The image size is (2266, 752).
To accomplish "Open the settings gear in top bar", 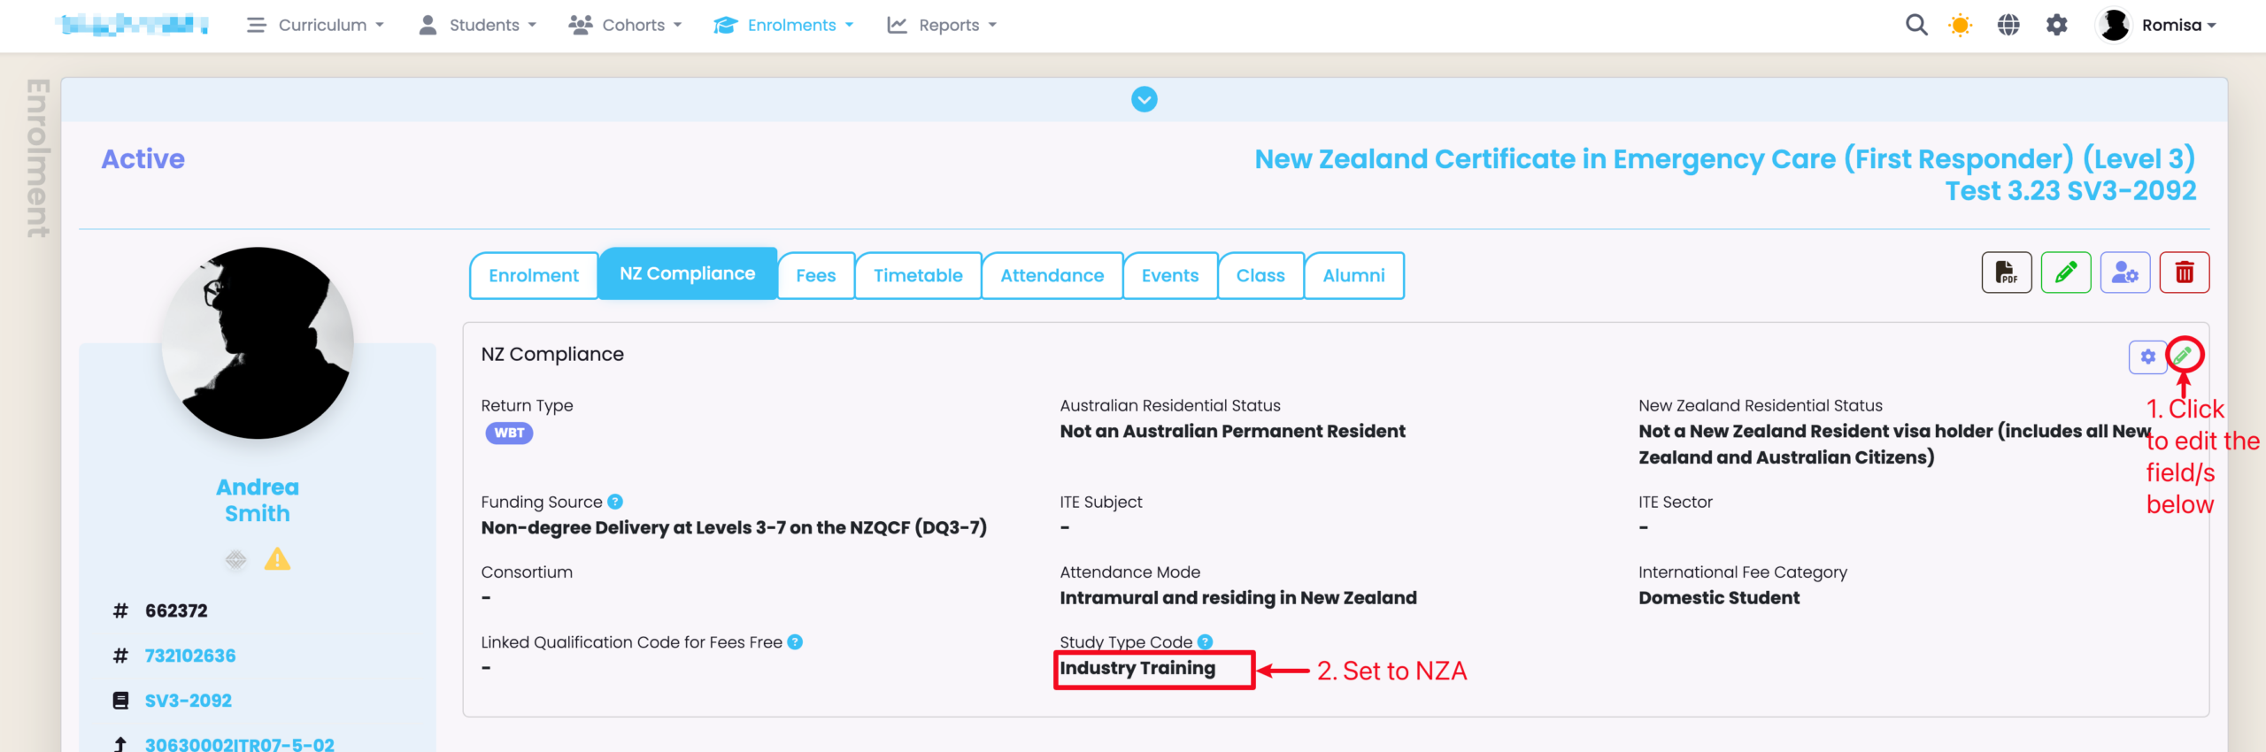I will (x=2057, y=25).
